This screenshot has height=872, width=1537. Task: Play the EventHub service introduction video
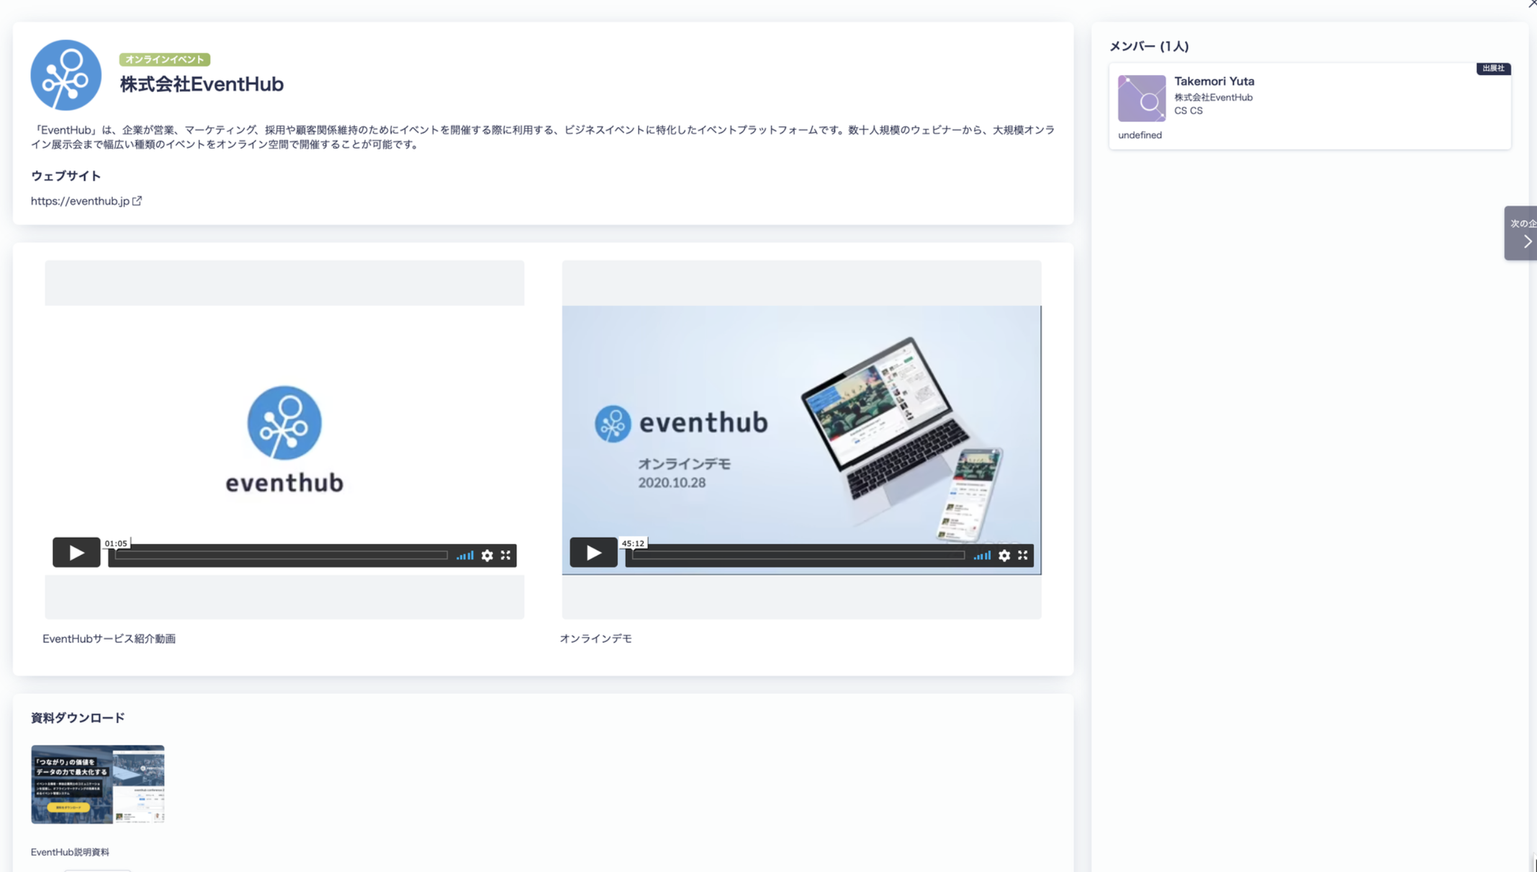point(76,552)
